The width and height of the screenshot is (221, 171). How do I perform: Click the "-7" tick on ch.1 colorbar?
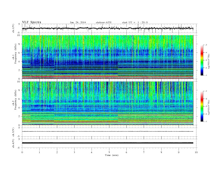pyautogui.click(x=206, y=75)
